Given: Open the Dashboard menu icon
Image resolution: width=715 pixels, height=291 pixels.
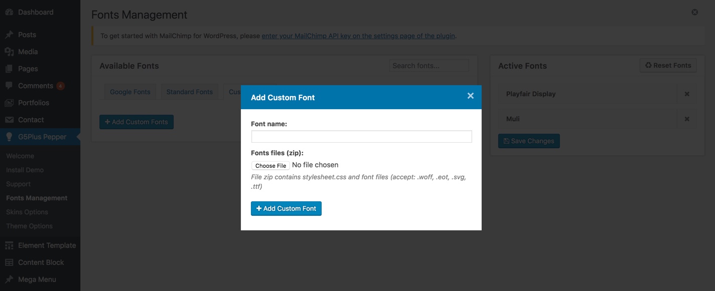Looking at the screenshot, I should 9,12.
